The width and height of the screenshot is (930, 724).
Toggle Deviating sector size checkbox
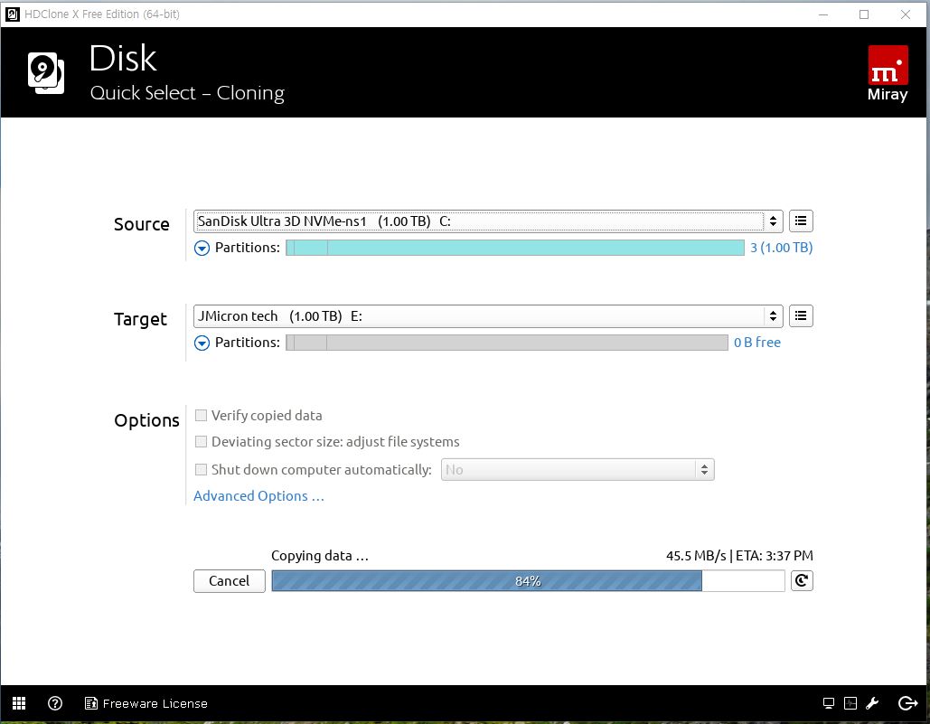pos(202,442)
